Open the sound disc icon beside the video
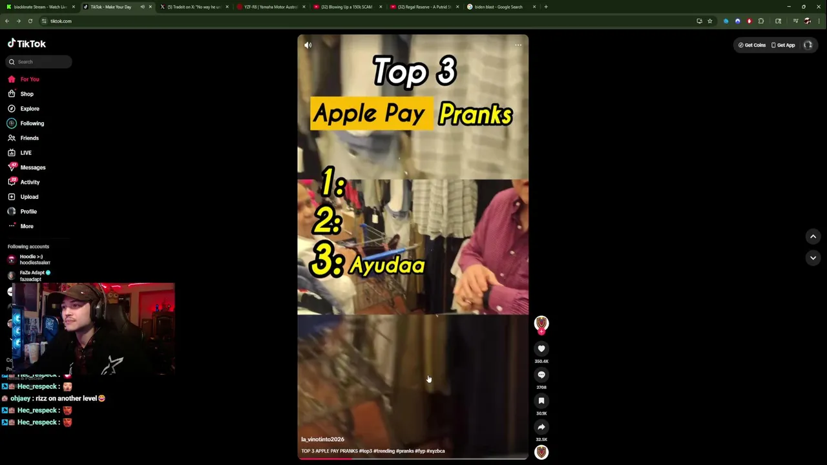The width and height of the screenshot is (827, 465). (541, 452)
